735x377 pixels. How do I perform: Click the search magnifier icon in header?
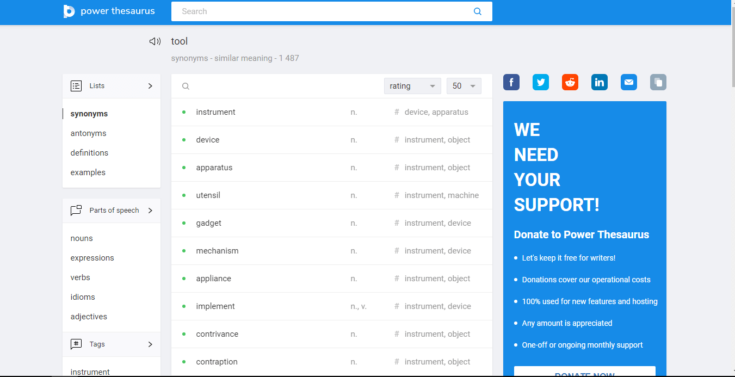477,11
